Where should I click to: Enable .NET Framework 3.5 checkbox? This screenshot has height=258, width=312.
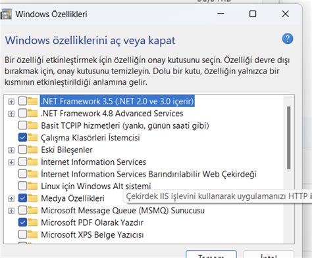point(22,101)
